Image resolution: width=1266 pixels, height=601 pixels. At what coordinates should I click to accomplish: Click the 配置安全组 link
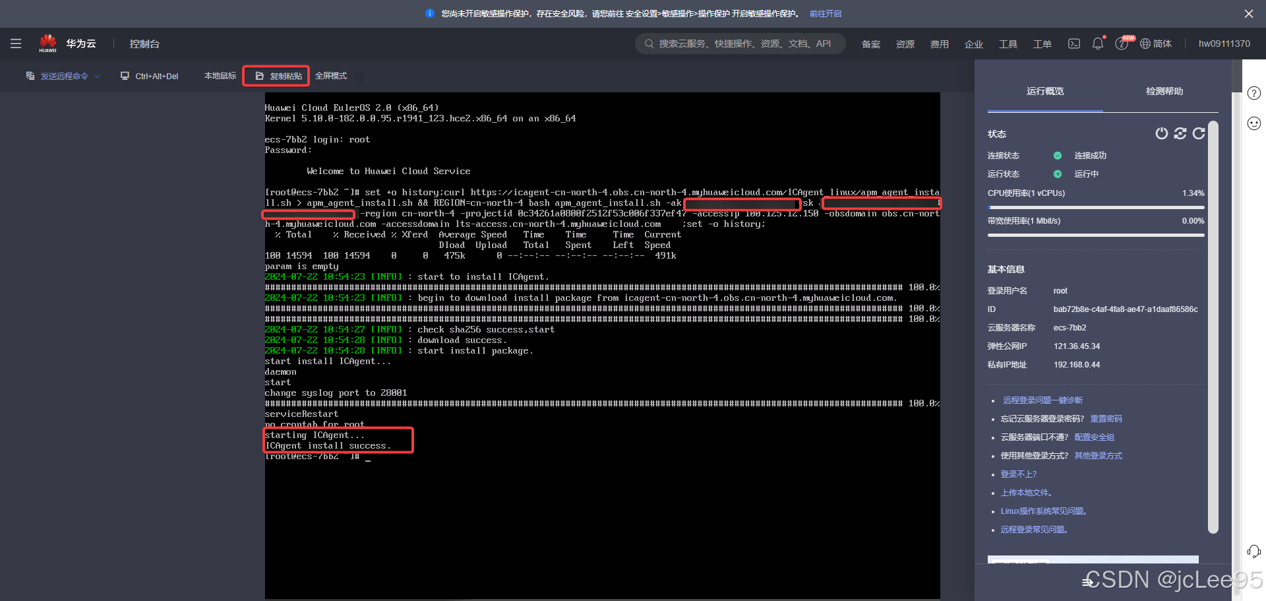[1094, 437]
